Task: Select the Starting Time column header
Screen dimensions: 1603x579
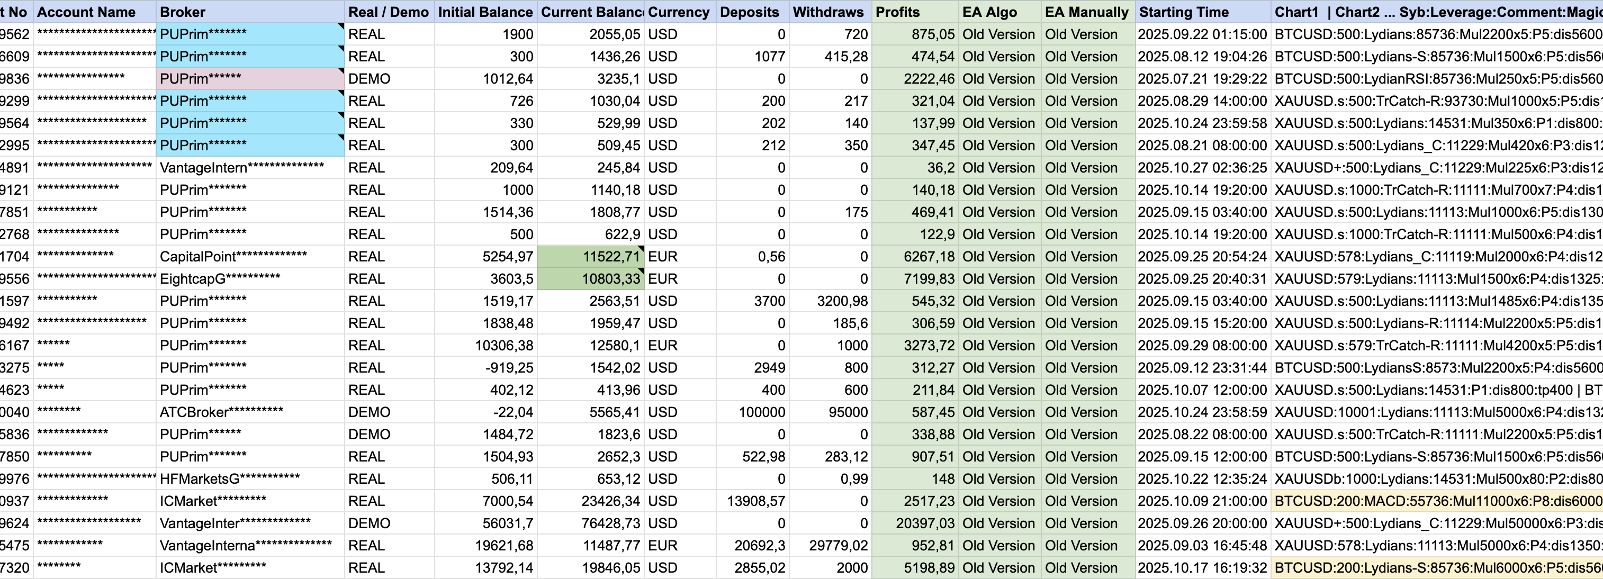Action: (1202, 12)
